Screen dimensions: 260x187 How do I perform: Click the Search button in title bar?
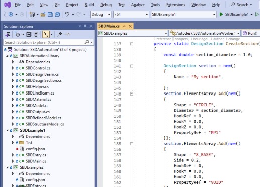click(241, 5)
